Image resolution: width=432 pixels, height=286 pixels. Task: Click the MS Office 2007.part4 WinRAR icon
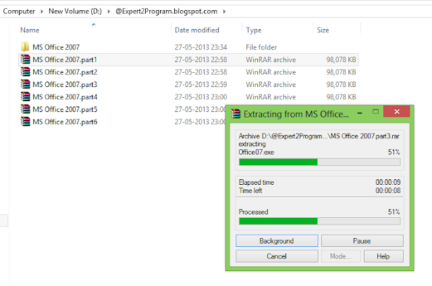[26, 96]
